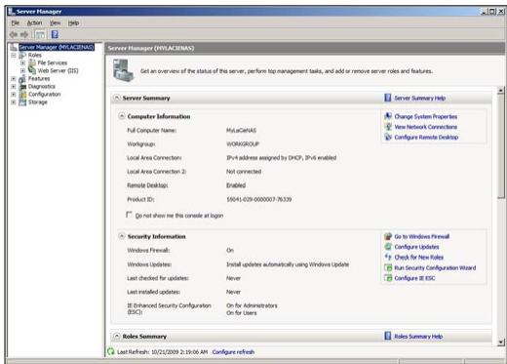
Task: Click the Configure Updates link
Action: point(416,247)
